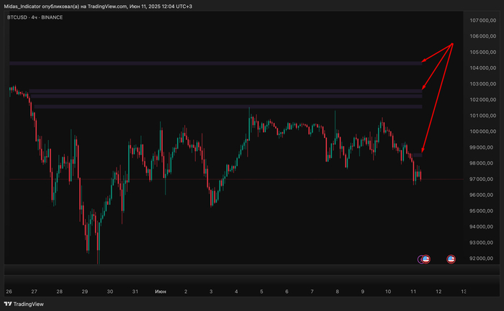Click the point where all red arrows converge

point(453,44)
